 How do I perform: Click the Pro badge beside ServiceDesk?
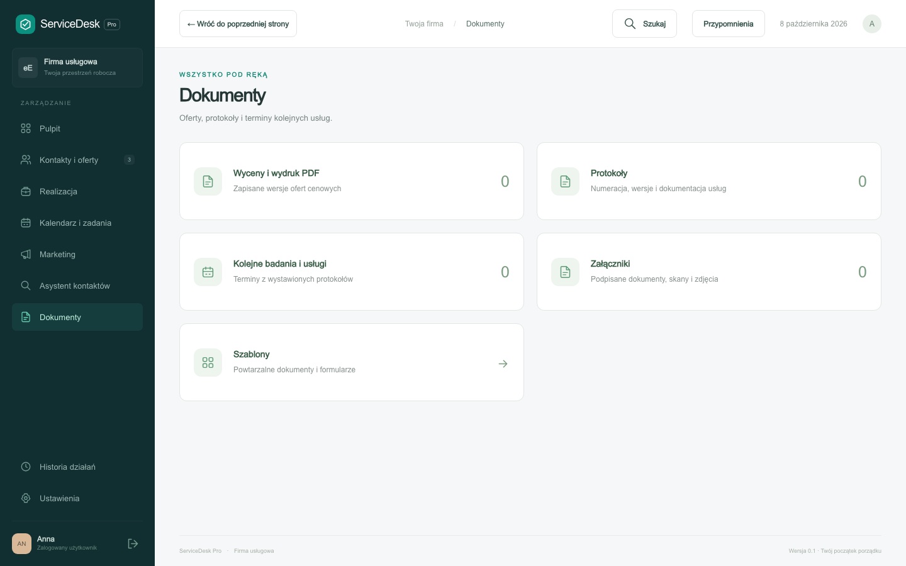(112, 25)
